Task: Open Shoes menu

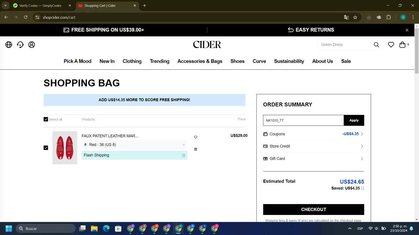Action: coord(237,61)
